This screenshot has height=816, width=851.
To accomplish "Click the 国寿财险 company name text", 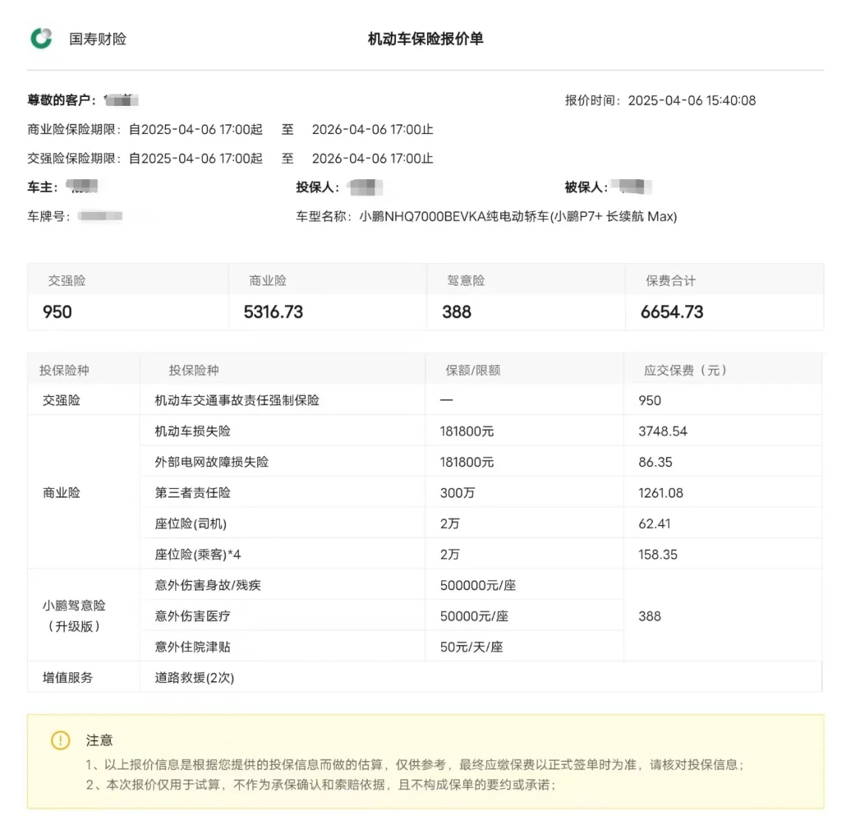I will click(98, 39).
